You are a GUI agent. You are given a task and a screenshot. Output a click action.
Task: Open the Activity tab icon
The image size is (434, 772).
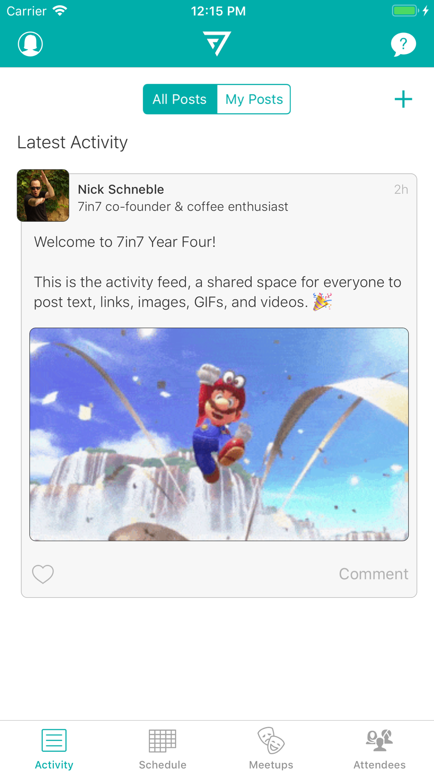pyautogui.click(x=54, y=740)
